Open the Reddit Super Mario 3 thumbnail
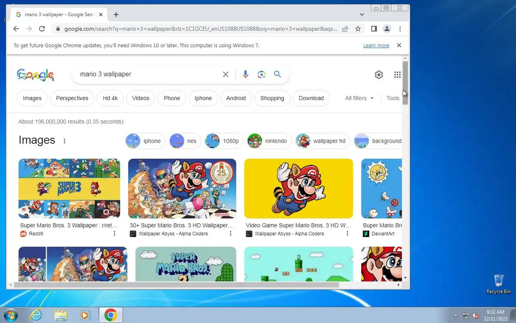Screen dimensions: 516x323 (69, 189)
